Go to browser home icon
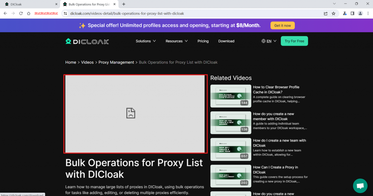 pyautogui.click(x=29, y=13)
